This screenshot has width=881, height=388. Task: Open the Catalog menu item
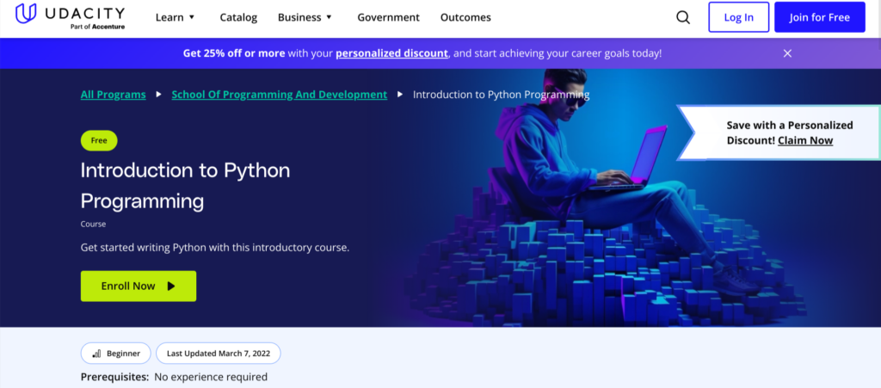[238, 17]
